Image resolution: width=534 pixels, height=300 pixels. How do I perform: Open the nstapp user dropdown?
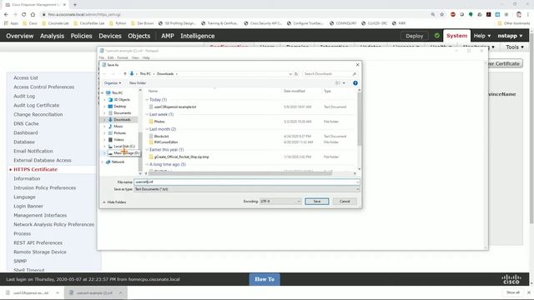coord(510,36)
